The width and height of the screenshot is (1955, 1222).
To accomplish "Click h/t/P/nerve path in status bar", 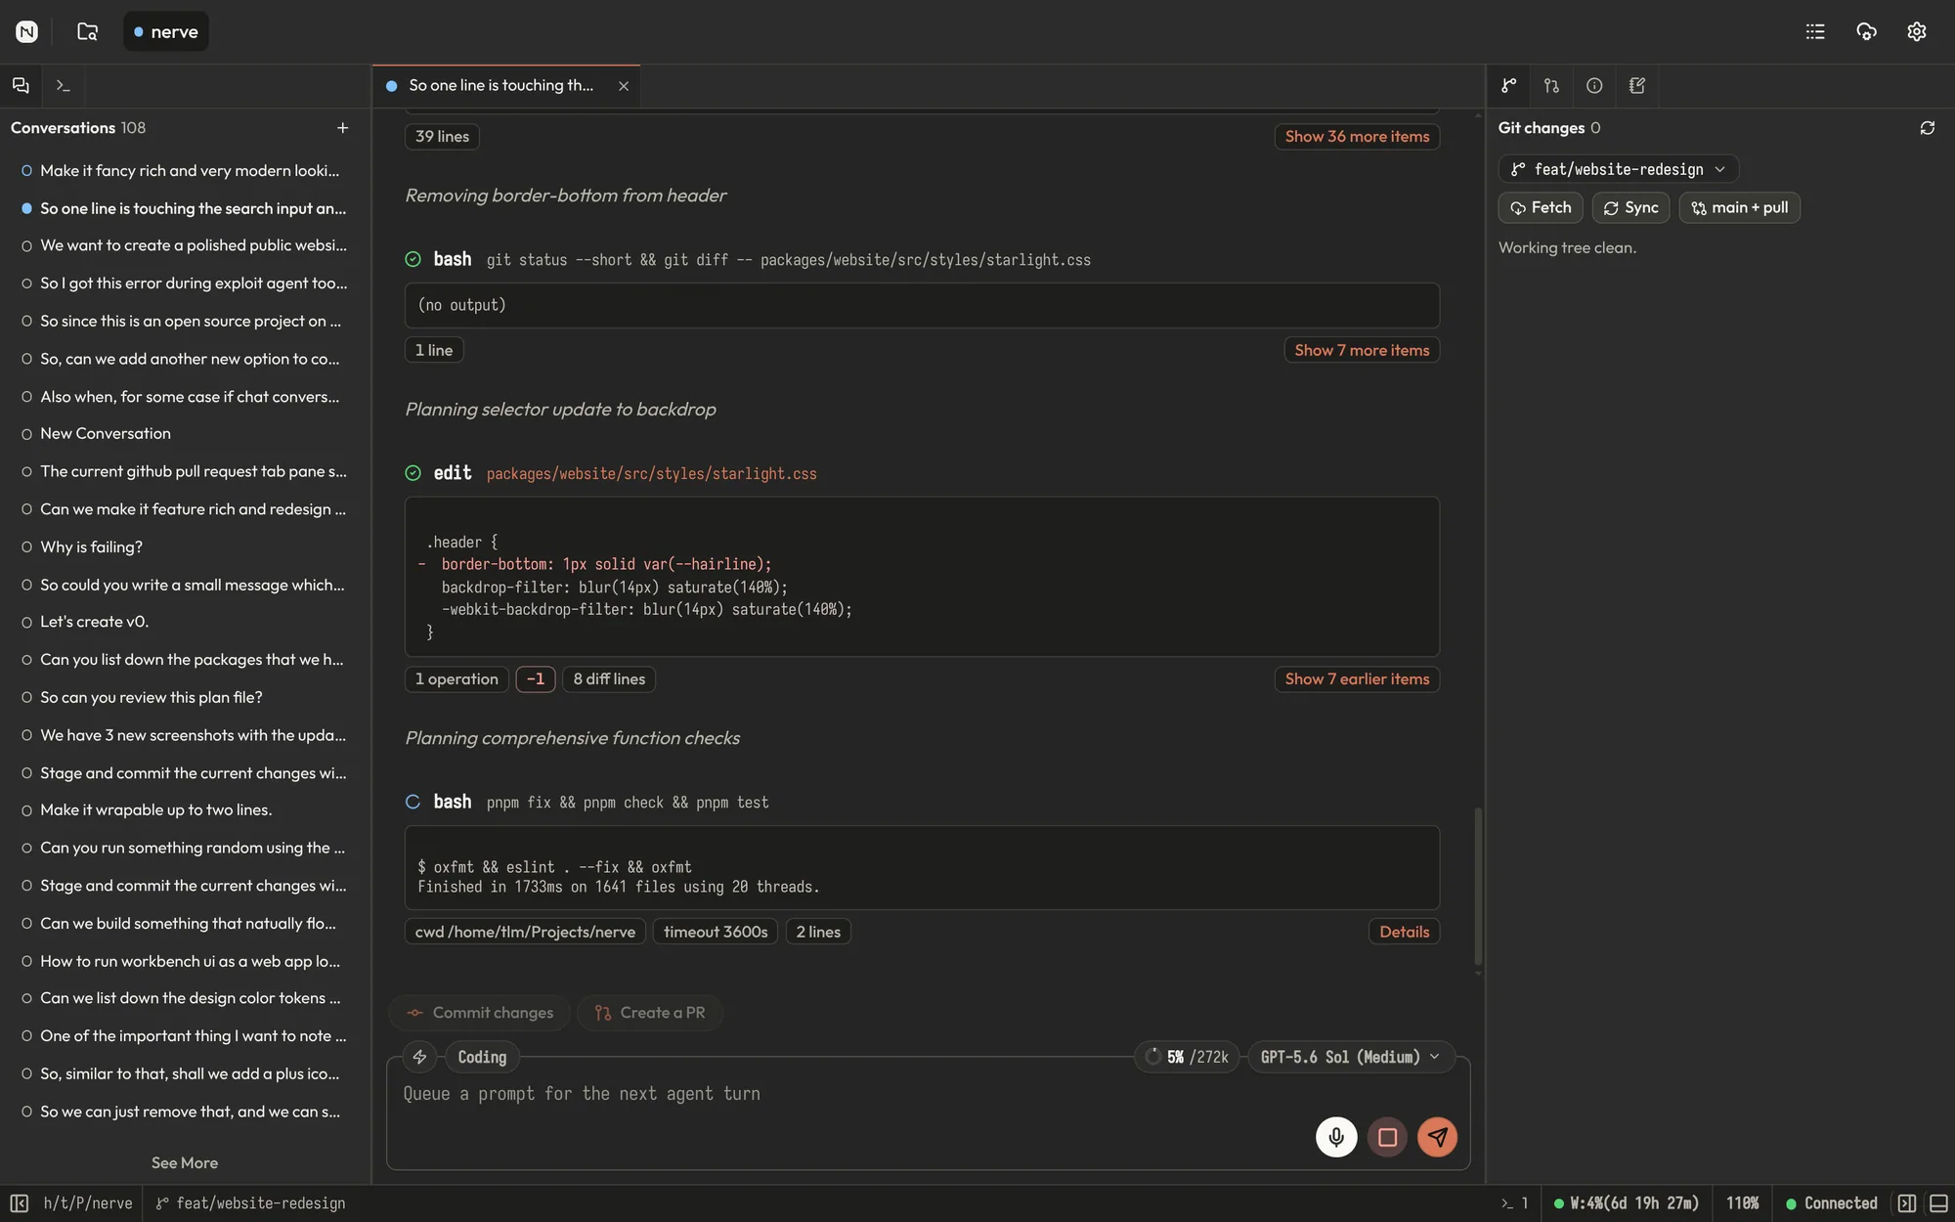I will pos(88,1203).
